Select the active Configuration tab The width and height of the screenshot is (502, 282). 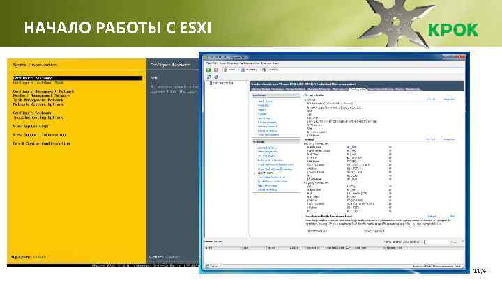(358, 89)
